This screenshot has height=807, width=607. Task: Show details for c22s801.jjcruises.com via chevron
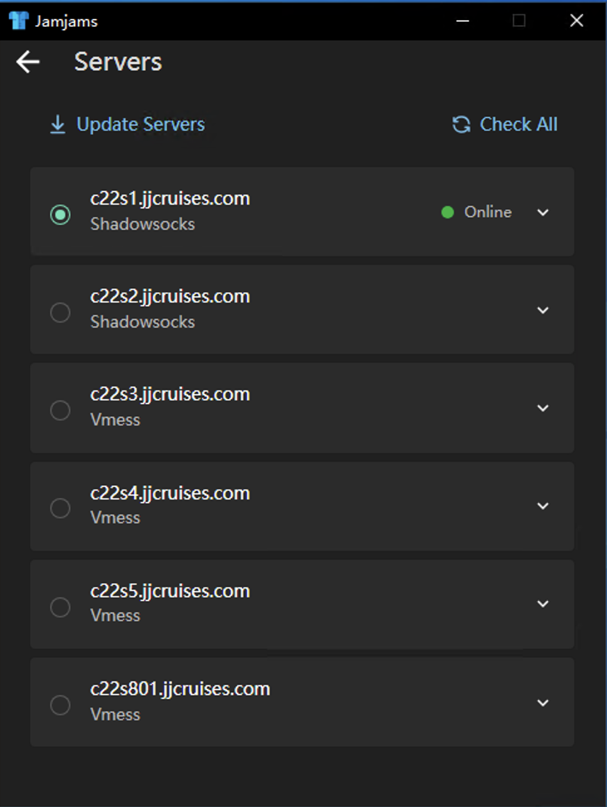tap(543, 703)
